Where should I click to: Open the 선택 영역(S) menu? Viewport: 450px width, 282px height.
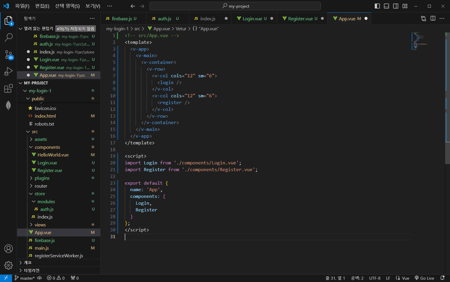click(67, 6)
